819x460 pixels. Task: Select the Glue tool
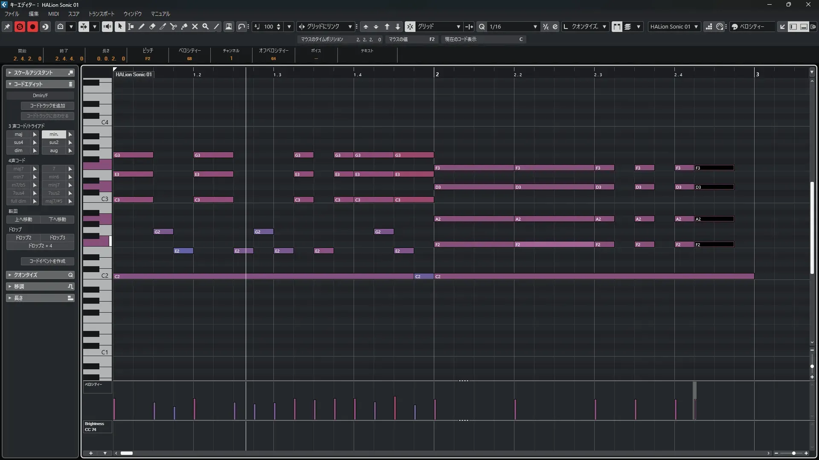coord(184,26)
